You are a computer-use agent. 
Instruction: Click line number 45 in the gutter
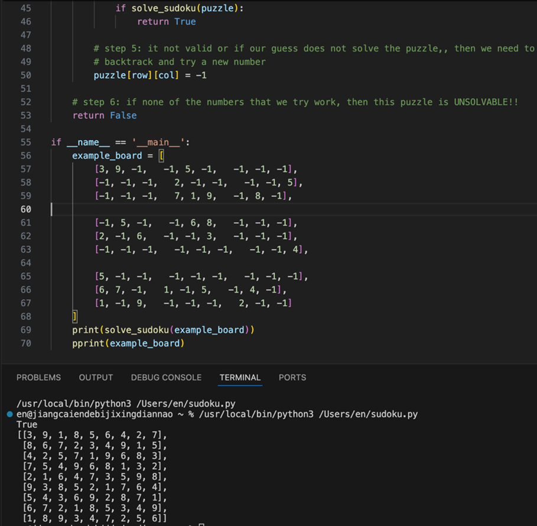click(x=25, y=8)
